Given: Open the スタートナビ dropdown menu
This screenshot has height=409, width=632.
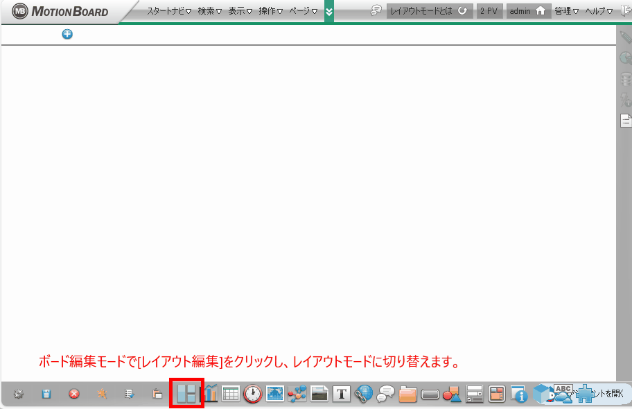Looking at the screenshot, I should point(168,11).
